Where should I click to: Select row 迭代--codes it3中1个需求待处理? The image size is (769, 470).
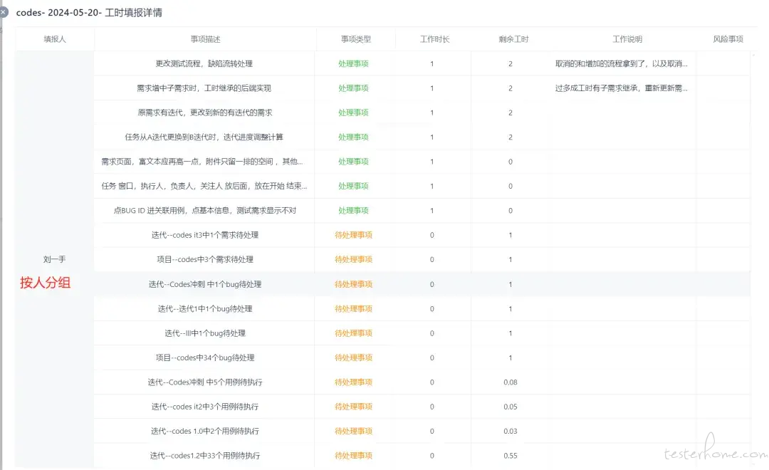422,235
